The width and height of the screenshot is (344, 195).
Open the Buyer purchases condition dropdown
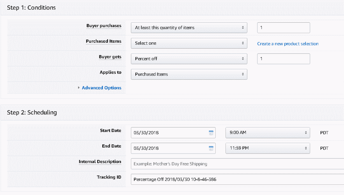tap(189, 28)
